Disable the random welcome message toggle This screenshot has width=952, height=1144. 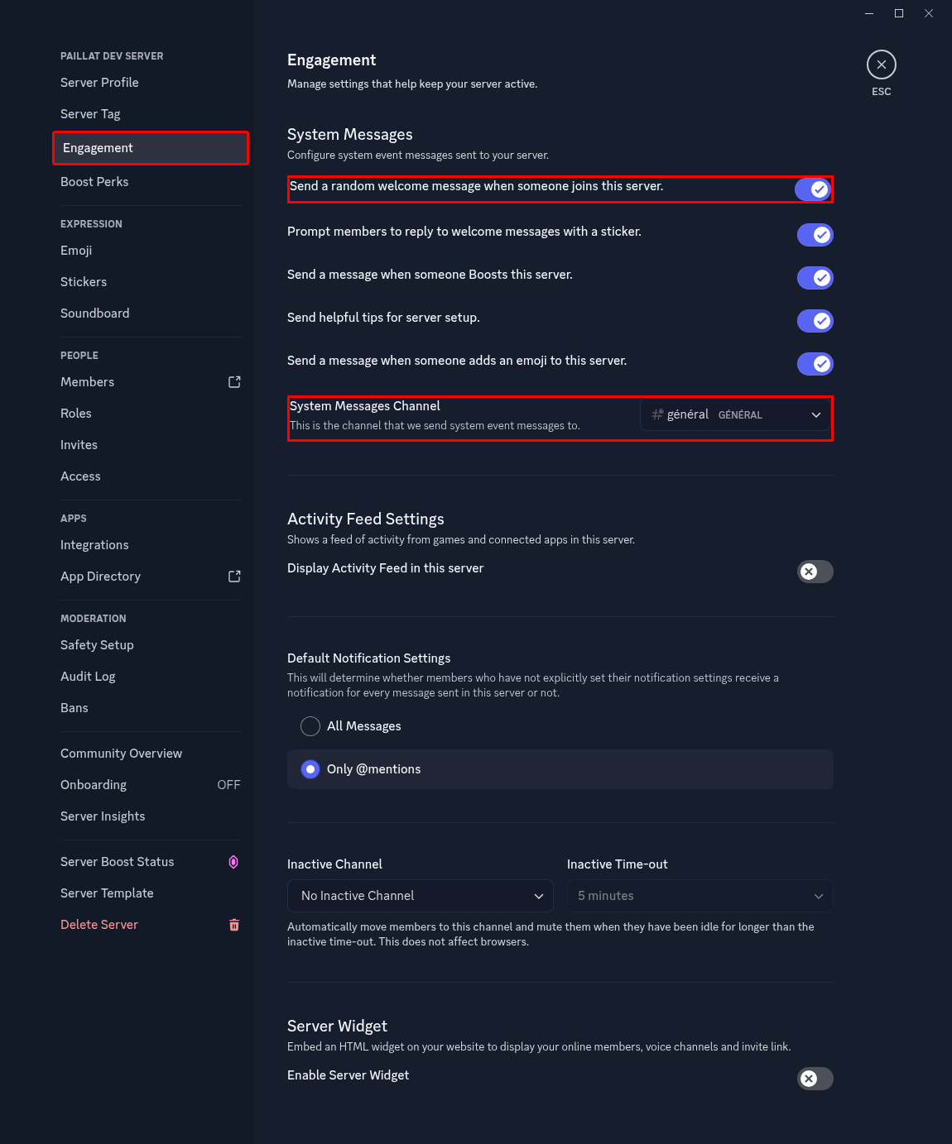(814, 189)
